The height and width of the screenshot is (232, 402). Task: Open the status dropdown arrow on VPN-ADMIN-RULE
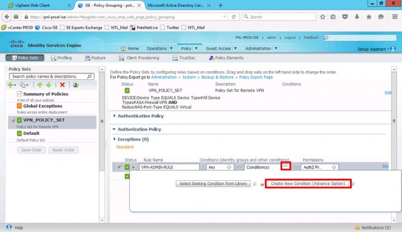pos(133,168)
